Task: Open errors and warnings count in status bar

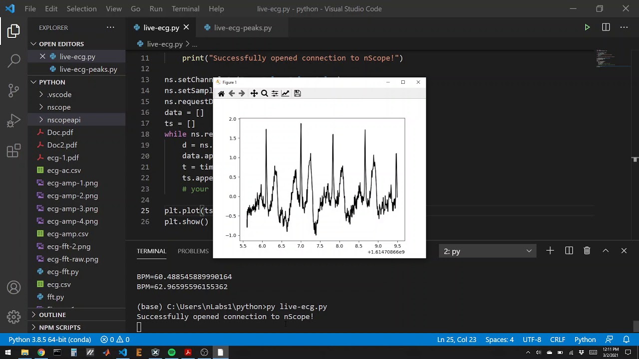Action: pos(115,340)
